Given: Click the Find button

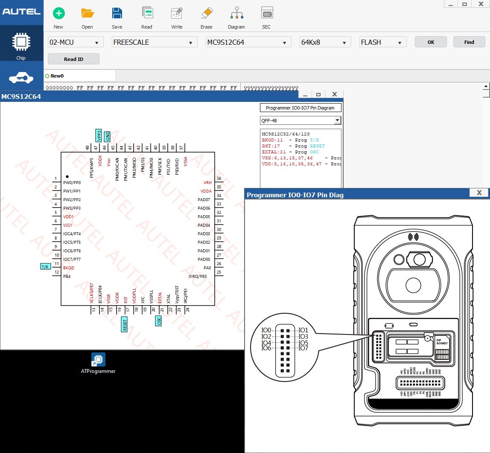Looking at the screenshot, I should tap(469, 42).
